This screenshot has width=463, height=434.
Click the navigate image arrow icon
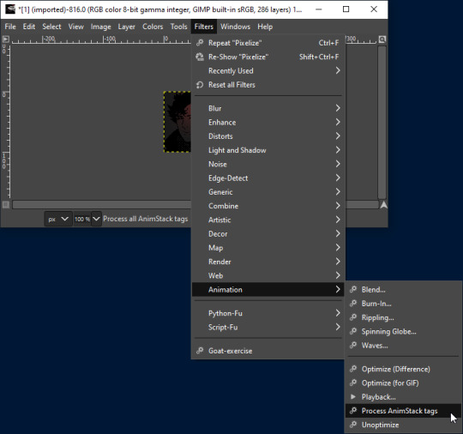tap(383, 205)
